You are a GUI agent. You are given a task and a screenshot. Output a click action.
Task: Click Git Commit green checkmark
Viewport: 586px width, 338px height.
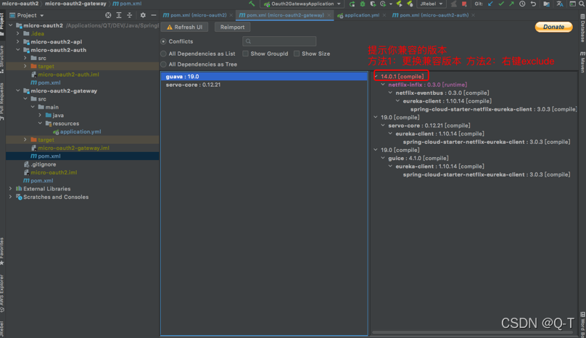[501, 4]
